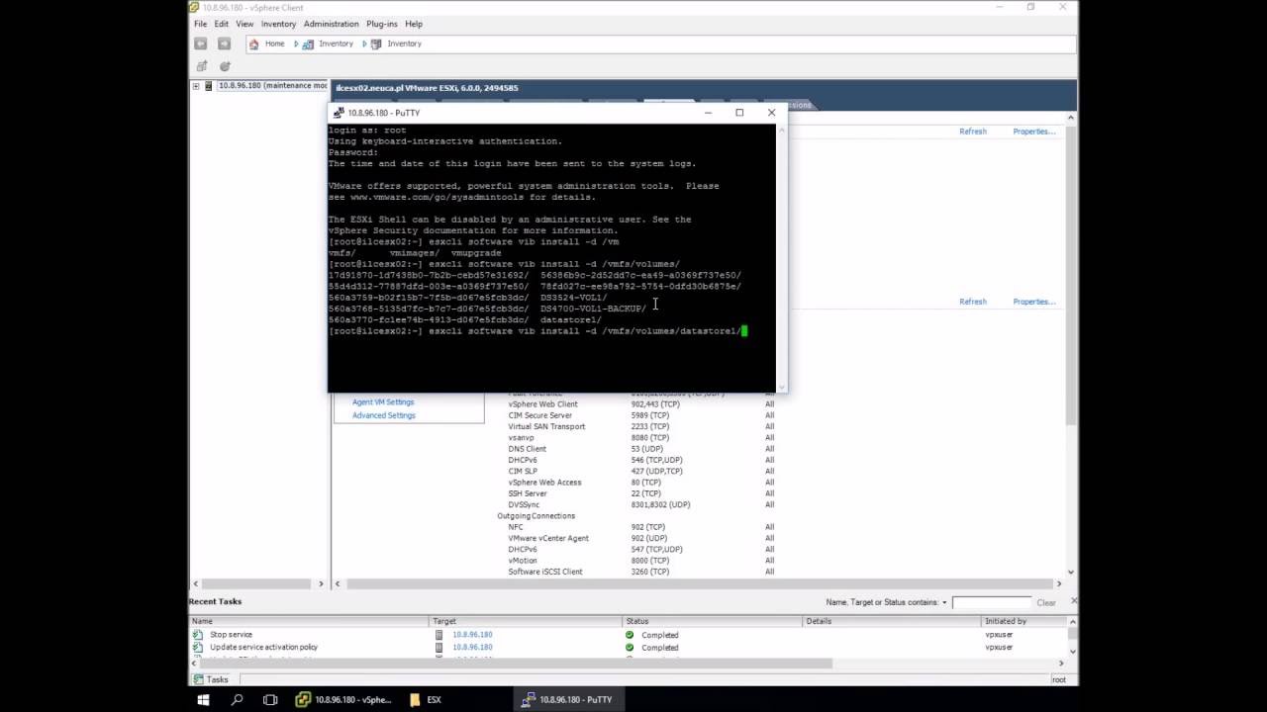Image resolution: width=1267 pixels, height=712 pixels.
Task: Select Software iSCSI Client row
Action: click(643, 572)
